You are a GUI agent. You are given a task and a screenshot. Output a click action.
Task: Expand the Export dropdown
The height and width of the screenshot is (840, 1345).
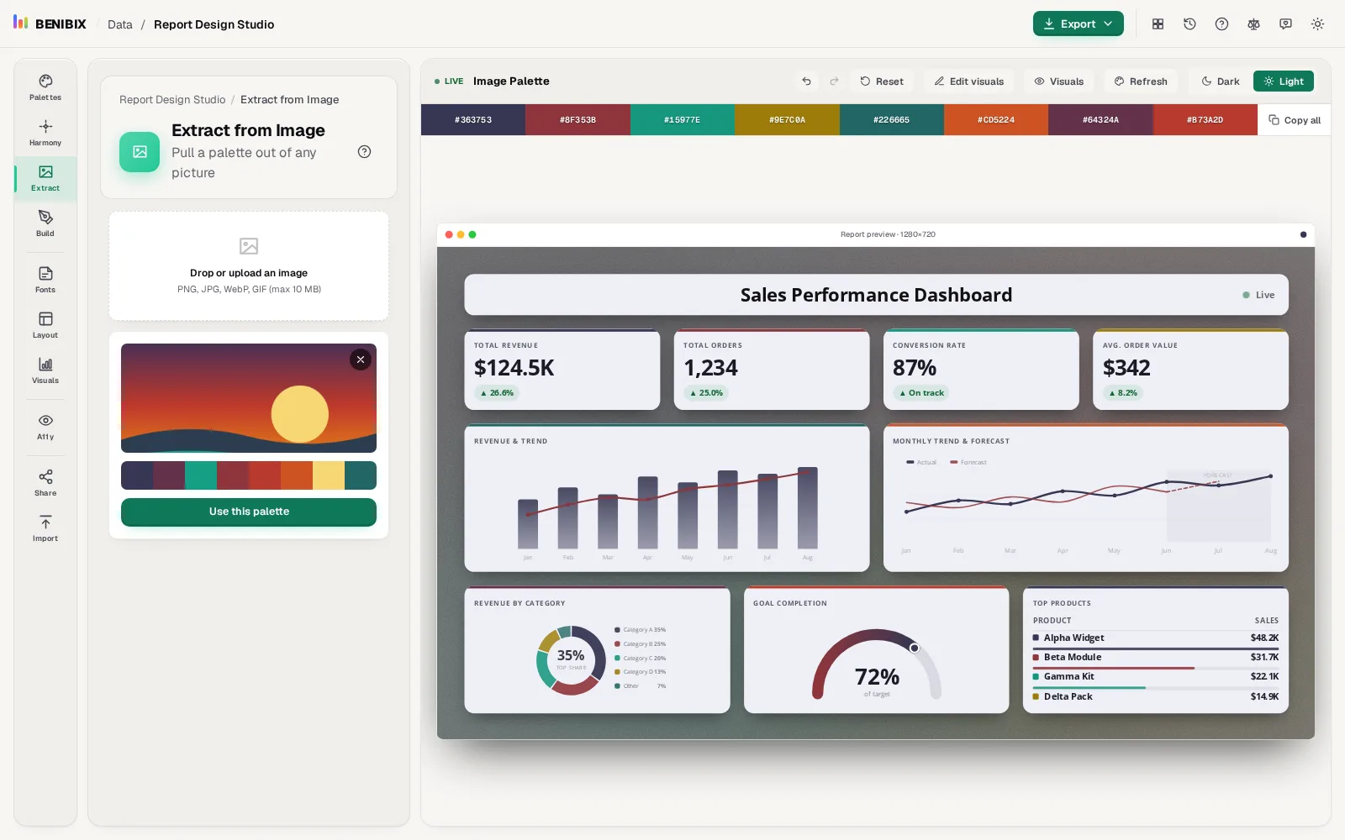tap(1078, 24)
